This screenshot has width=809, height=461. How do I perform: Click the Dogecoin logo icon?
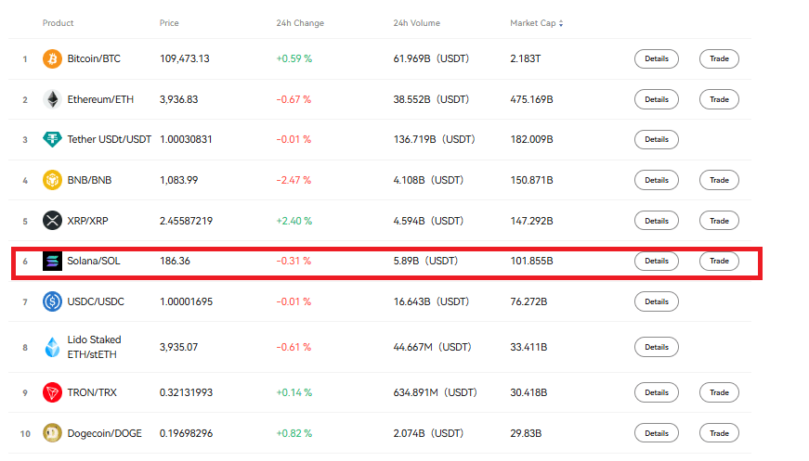(x=53, y=433)
